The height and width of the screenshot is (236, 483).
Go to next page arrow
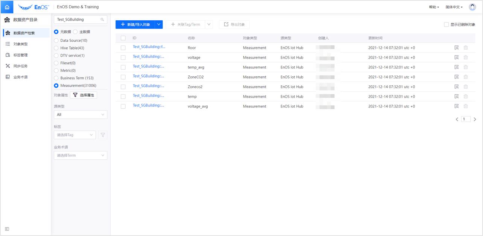475,120
